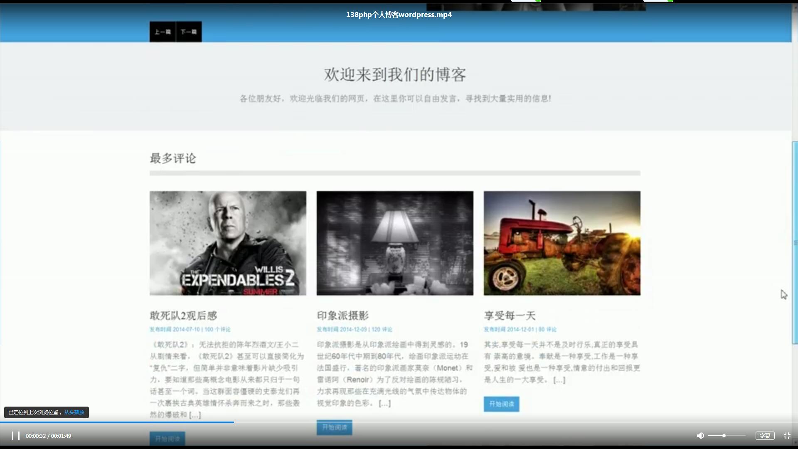Seek along the video progress bar
The width and height of the screenshot is (798, 449).
399,422
